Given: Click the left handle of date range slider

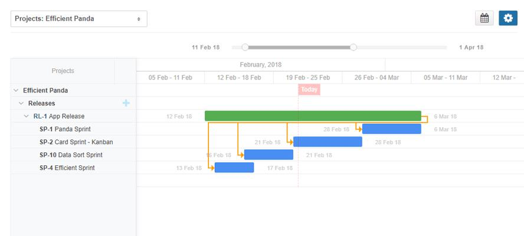Looking at the screenshot, I should 245,47.
